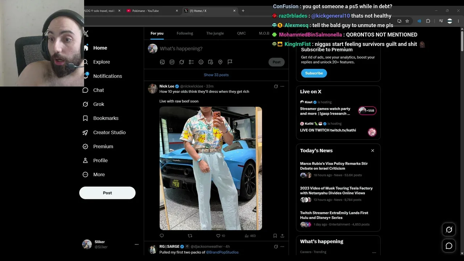This screenshot has height=261, width=464.
Task: Open the More menu in the sidebar
Action: [x=94, y=174]
